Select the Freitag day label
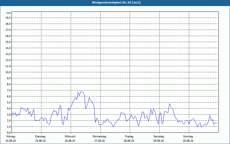The width and height of the screenshot is (230, 144). click(x=129, y=137)
